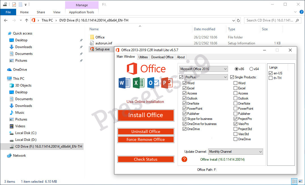Screen dimensions: 305x185
Task: Click the Explorer address bar path
Action: click(133, 20)
